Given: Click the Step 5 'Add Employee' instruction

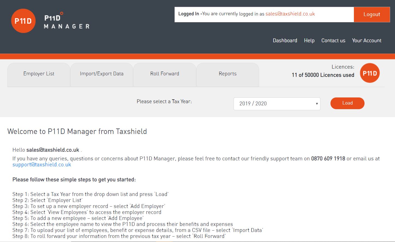Looking at the screenshot, I should pos(78,218).
